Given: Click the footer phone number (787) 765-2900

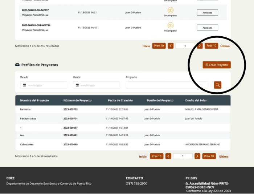Looking at the screenshot, I should click(x=136, y=183).
